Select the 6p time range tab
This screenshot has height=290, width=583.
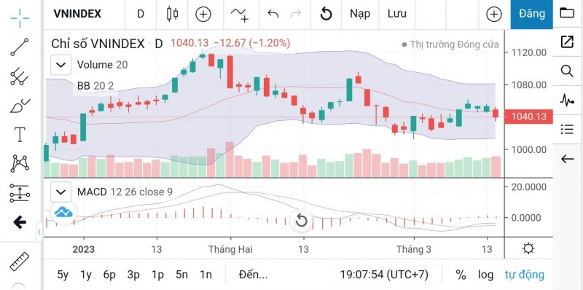pos(109,275)
